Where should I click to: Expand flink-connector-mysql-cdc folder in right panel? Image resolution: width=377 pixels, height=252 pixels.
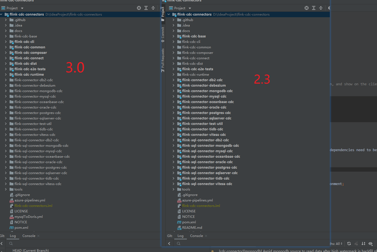coord(173,96)
